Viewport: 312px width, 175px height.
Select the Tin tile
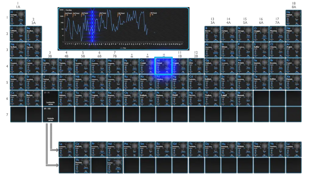pyautogui.click(x=229, y=82)
